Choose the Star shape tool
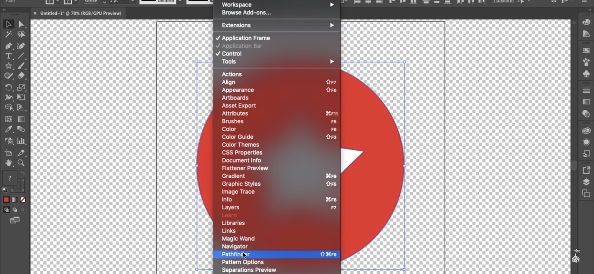Screen dimensions: 594x274 click(8, 66)
